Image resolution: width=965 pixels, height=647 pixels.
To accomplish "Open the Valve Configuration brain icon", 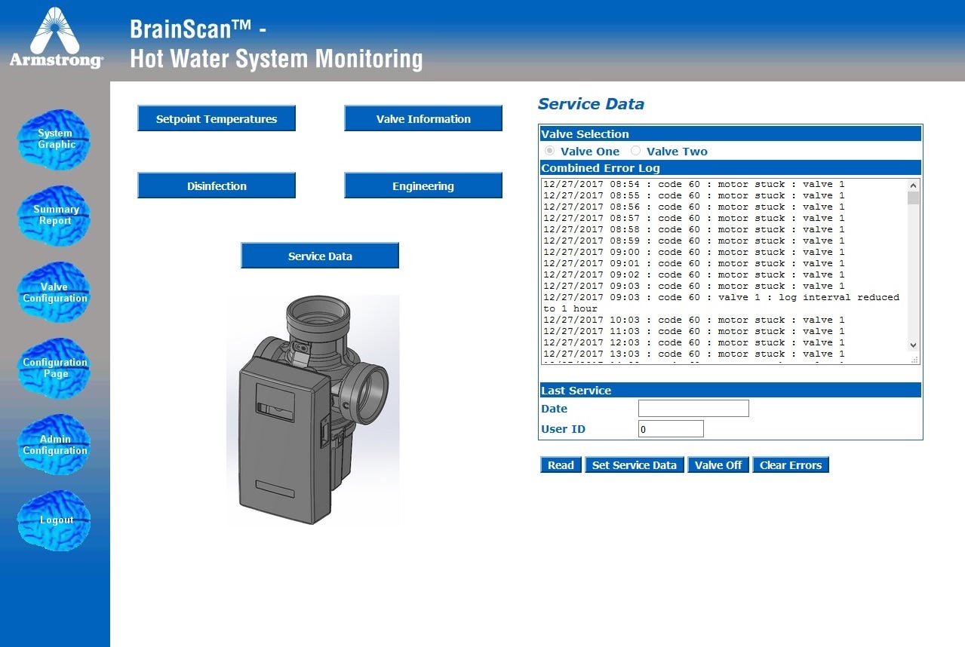I will (x=55, y=293).
